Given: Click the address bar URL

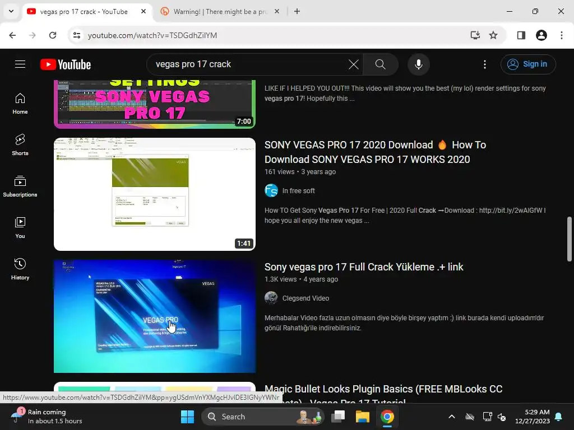Looking at the screenshot, I should tap(152, 35).
